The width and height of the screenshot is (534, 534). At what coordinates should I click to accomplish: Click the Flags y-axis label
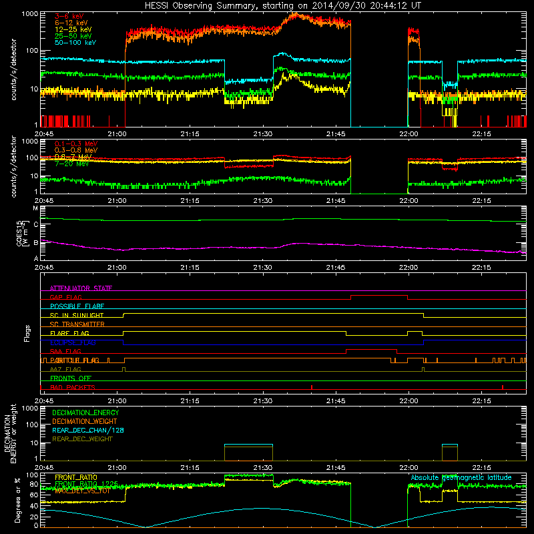coord(27,333)
